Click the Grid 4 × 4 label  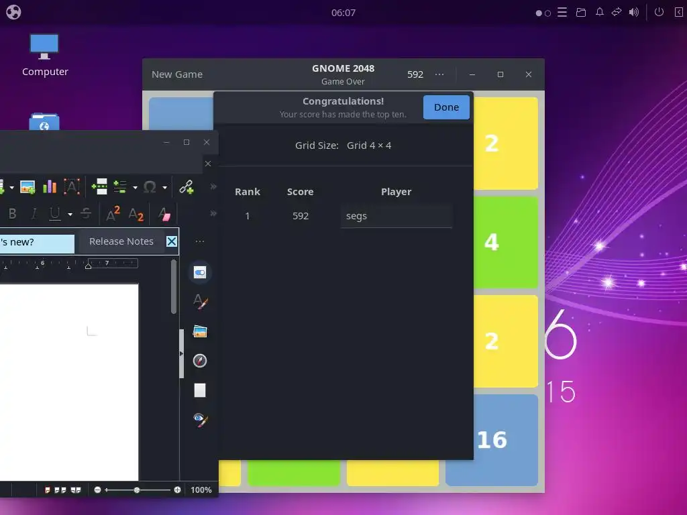tap(369, 146)
